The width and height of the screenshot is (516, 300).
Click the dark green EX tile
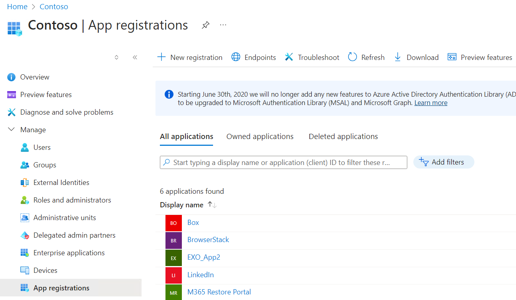tap(173, 258)
